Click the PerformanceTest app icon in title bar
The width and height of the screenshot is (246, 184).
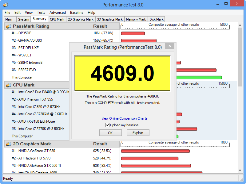[5, 5]
